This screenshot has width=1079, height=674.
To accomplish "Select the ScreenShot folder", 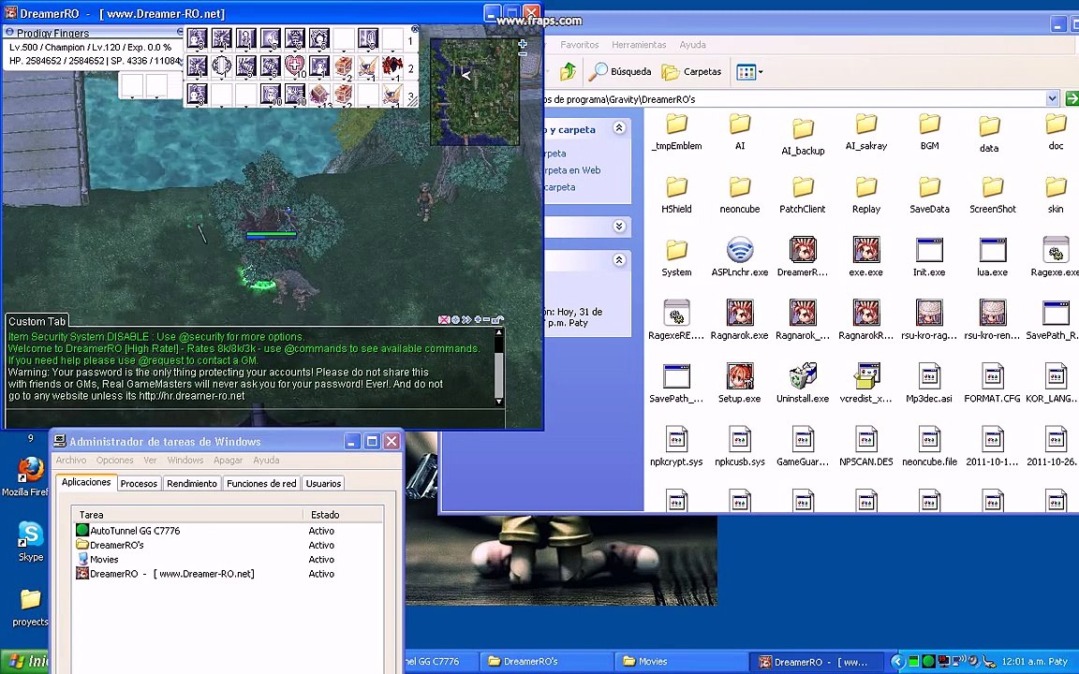I will click(x=992, y=196).
